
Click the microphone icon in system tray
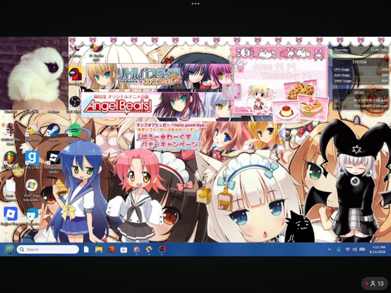click(x=339, y=249)
